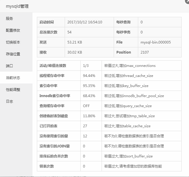Viewport: 189px width, 177px height.
Task: Click the 线程缓存命中率 label
Action: tap(52, 76)
